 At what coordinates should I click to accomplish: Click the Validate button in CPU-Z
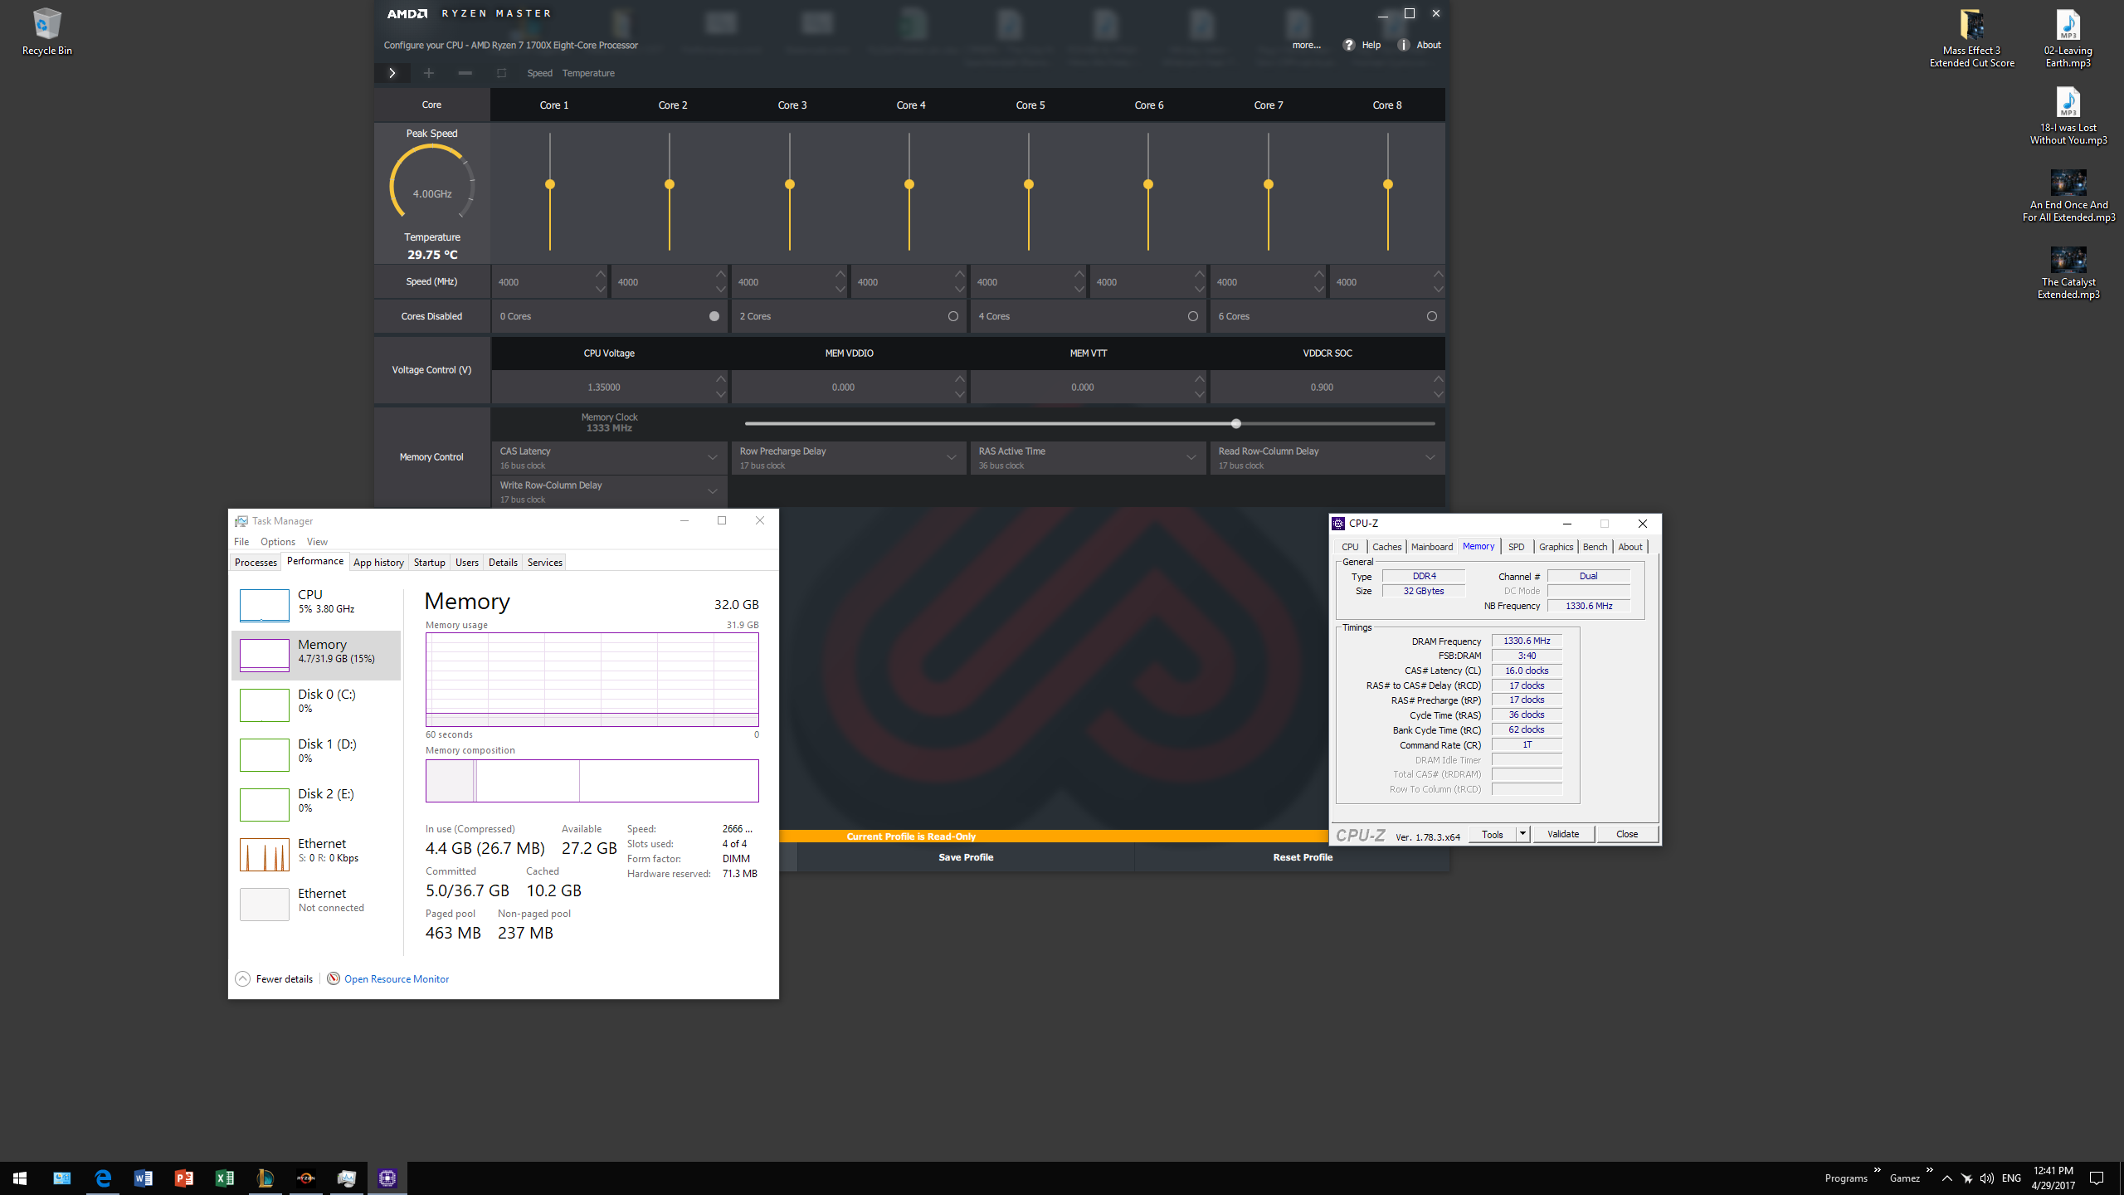tap(1562, 834)
